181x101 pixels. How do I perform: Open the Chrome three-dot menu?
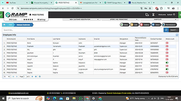coord(178,8)
